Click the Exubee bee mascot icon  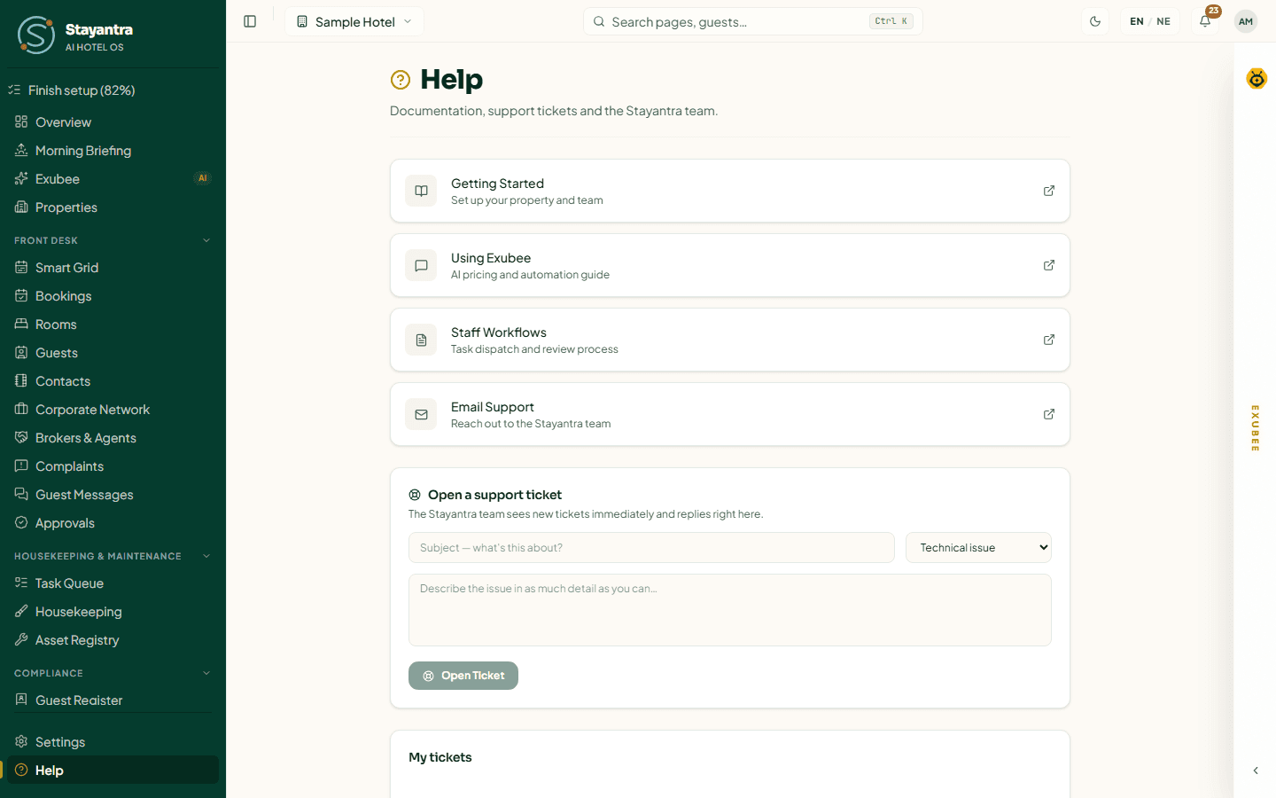1257,79
